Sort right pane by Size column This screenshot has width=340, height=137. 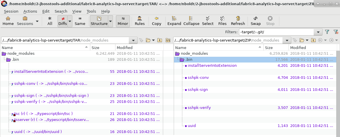pos(276,48)
